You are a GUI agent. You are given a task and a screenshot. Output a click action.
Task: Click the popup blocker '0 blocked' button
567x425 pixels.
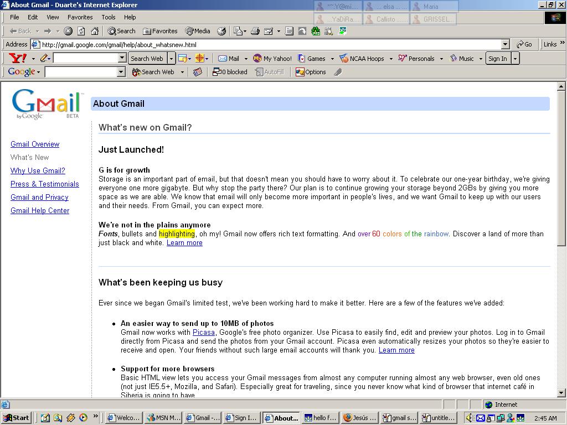(x=230, y=72)
